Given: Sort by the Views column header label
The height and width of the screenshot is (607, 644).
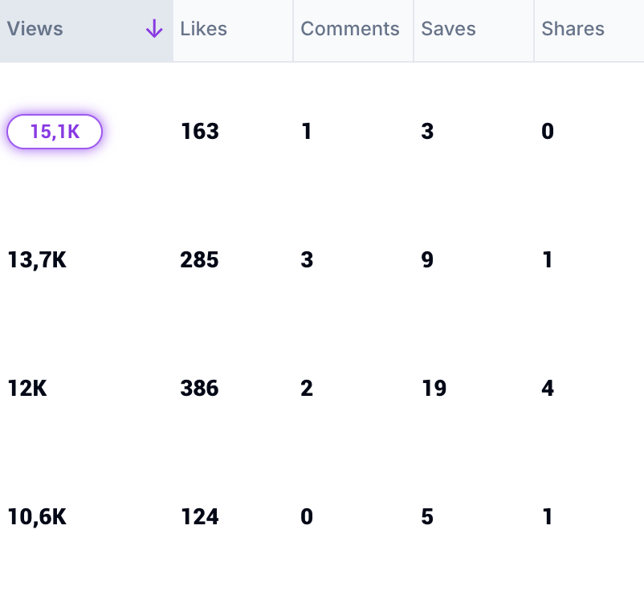Looking at the screenshot, I should pyautogui.click(x=35, y=29).
